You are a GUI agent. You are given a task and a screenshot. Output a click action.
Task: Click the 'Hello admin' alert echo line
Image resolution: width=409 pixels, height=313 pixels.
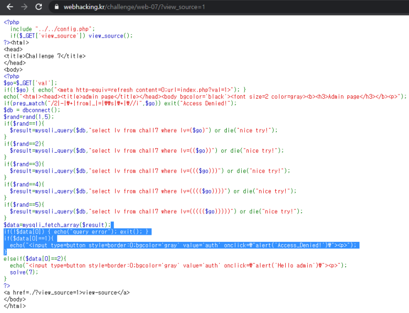click(178, 266)
